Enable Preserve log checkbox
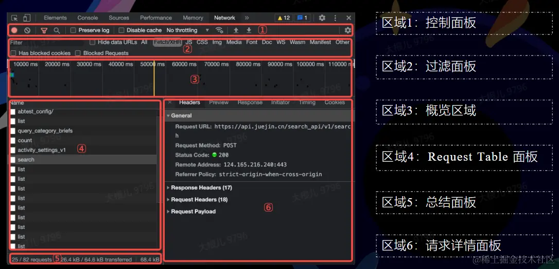The image size is (559, 269). pyautogui.click(x=73, y=30)
